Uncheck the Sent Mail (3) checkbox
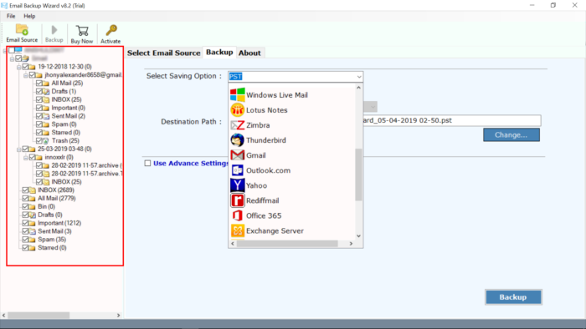This screenshot has height=329, width=586. coord(25,231)
